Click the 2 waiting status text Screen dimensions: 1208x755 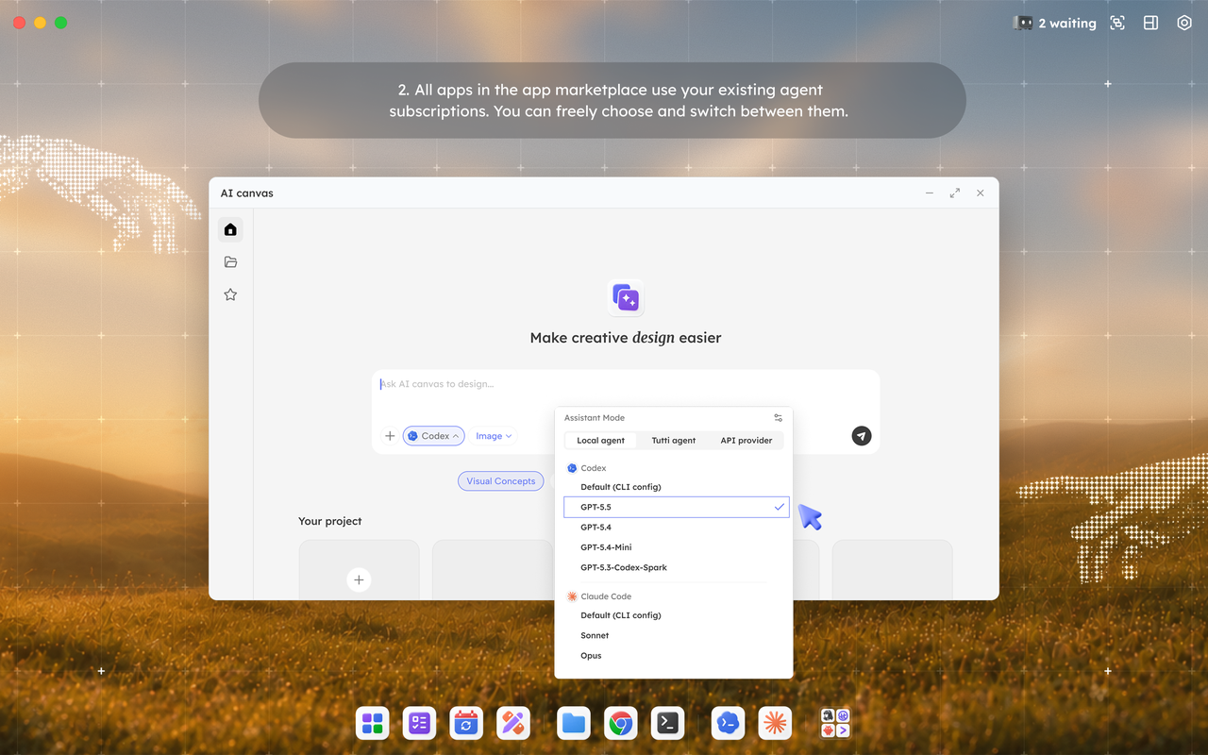tap(1067, 23)
